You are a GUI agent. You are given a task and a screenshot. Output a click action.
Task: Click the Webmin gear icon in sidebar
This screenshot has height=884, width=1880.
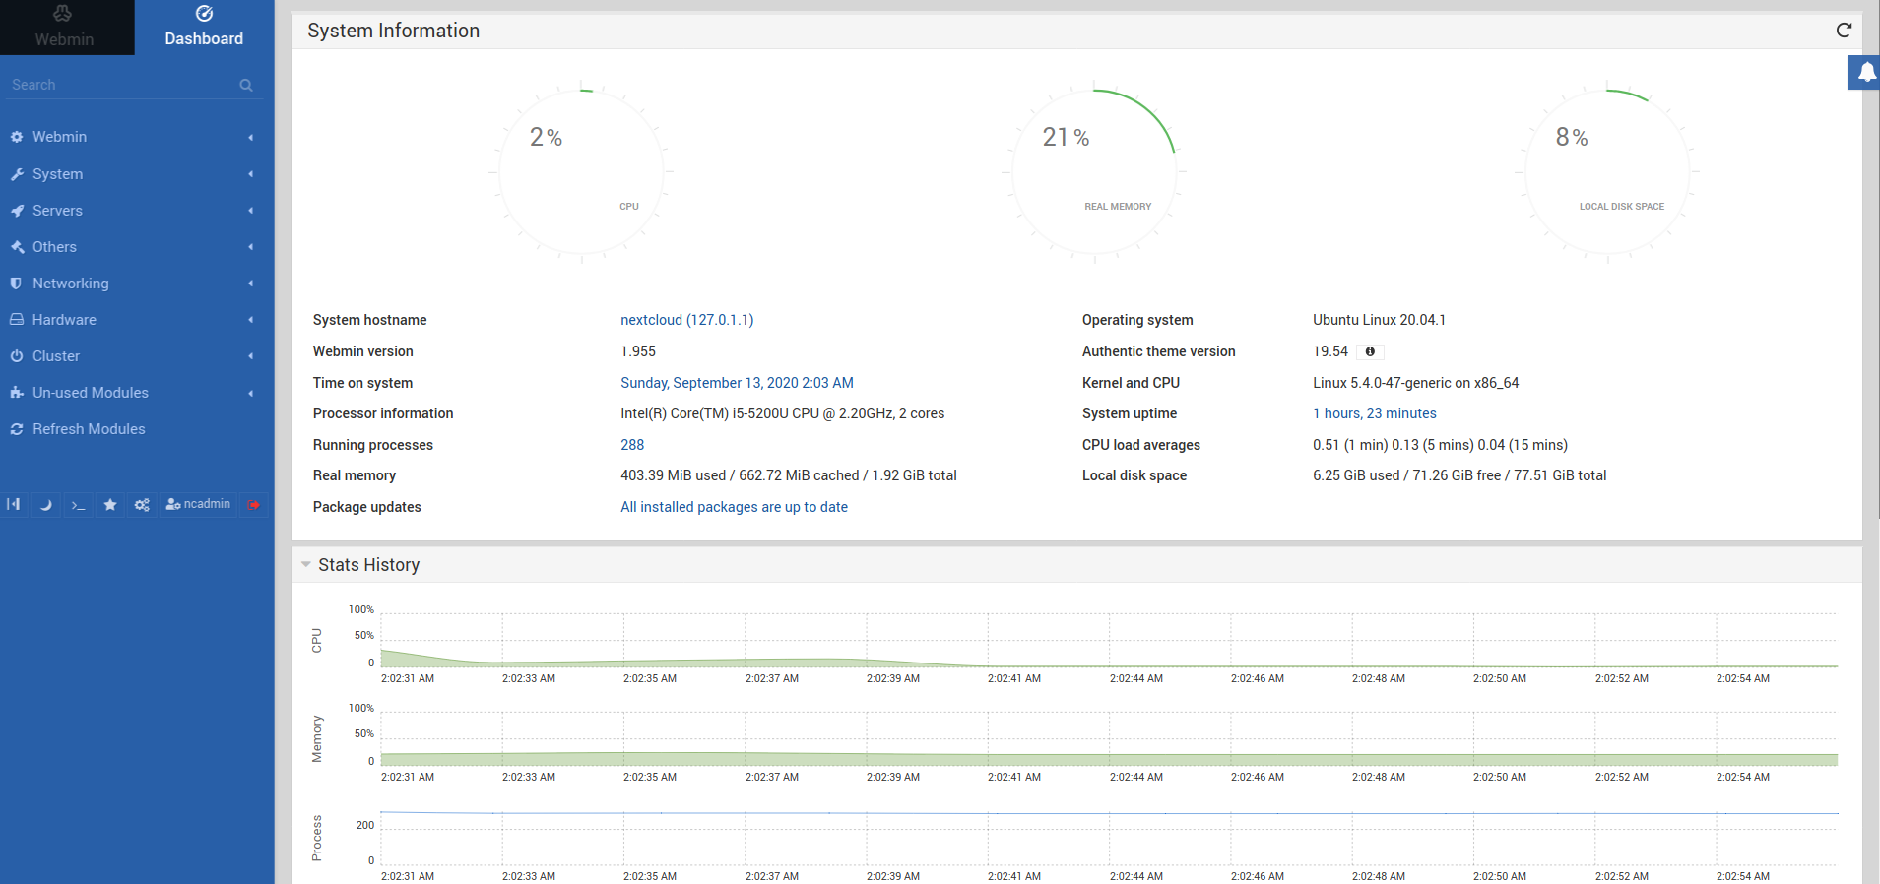click(x=17, y=137)
